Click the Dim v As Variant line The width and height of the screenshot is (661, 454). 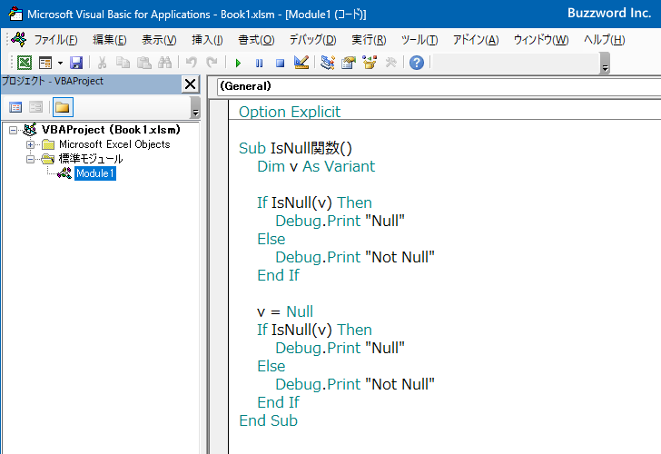(x=316, y=166)
